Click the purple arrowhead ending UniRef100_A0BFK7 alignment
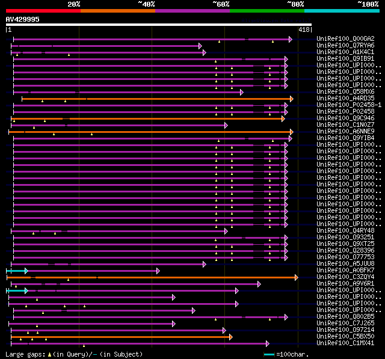The image size is (385, 359). pyautogui.click(x=158, y=271)
